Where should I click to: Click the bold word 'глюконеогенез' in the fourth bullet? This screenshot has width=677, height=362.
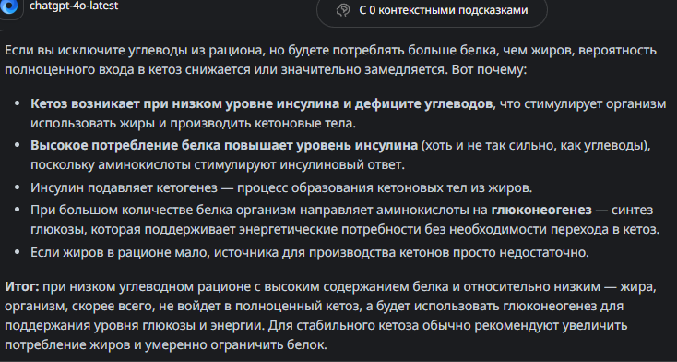pyautogui.click(x=541, y=211)
